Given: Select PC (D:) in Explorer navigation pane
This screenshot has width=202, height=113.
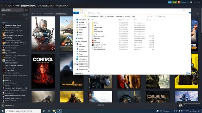Looking at the screenshot, I should click(80, 64).
